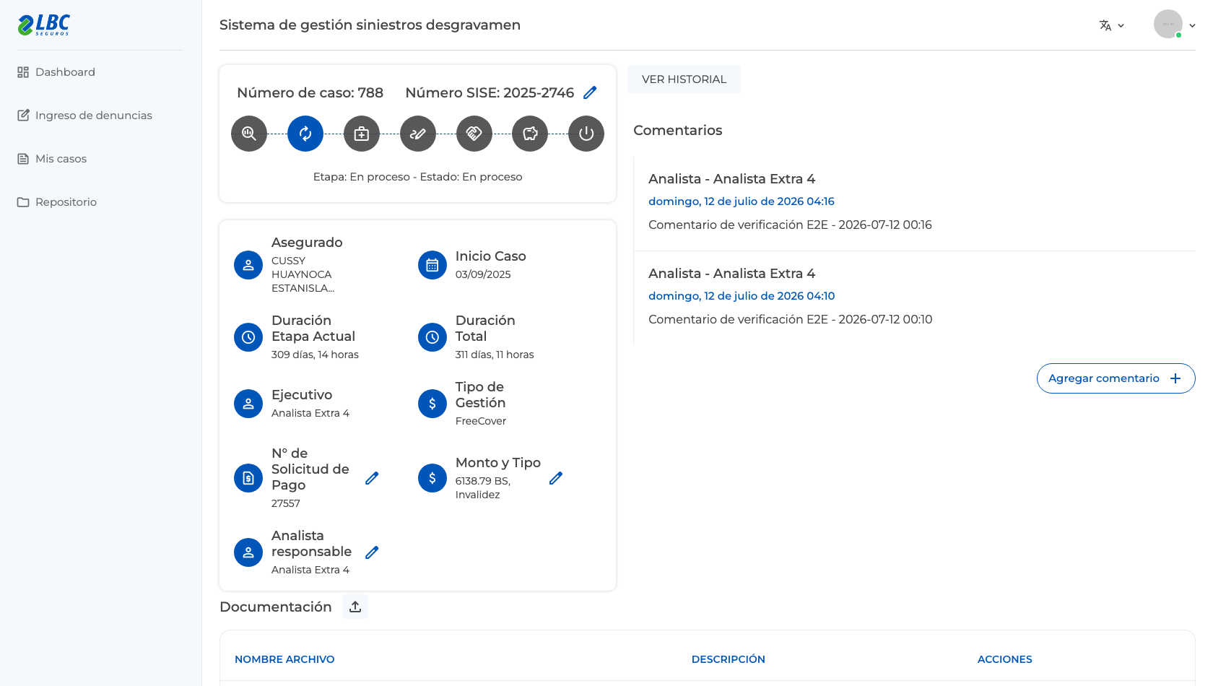The image size is (1213, 686).
Task: Edit the Analista responsable field
Action: tap(372, 552)
